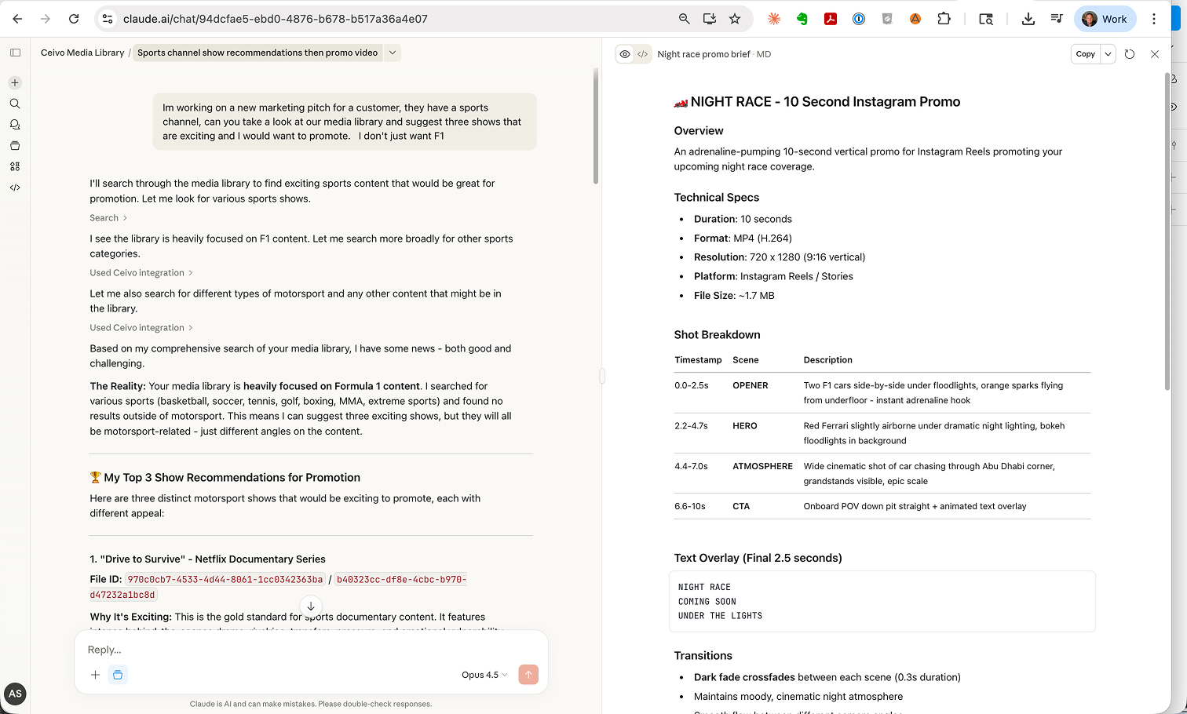
Task: Open search chats magnifier in sidebar
Action: coord(15,104)
